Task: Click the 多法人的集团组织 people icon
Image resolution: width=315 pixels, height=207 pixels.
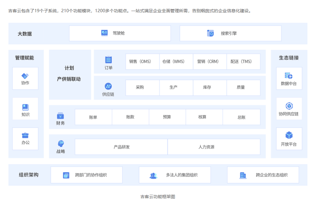Action: tap(153, 176)
